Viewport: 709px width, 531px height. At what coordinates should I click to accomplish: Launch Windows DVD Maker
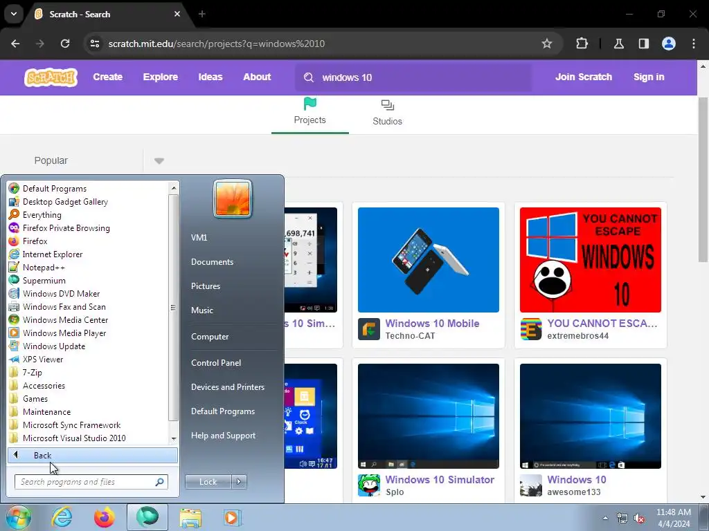click(61, 293)
